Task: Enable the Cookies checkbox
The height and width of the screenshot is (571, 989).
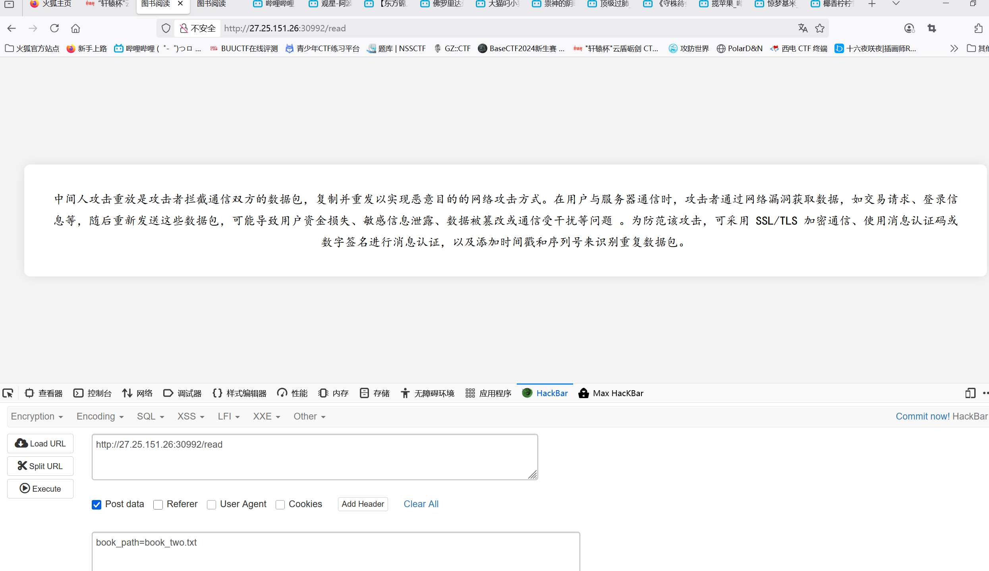Action: (x=280, y=504)
